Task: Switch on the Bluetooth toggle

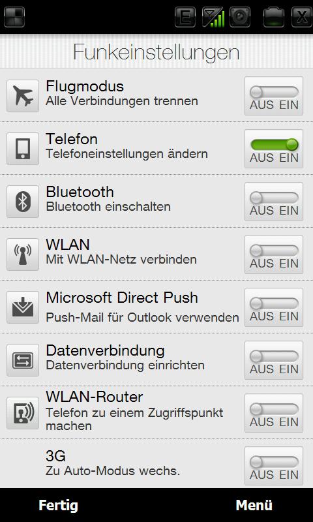Action: 274,202
